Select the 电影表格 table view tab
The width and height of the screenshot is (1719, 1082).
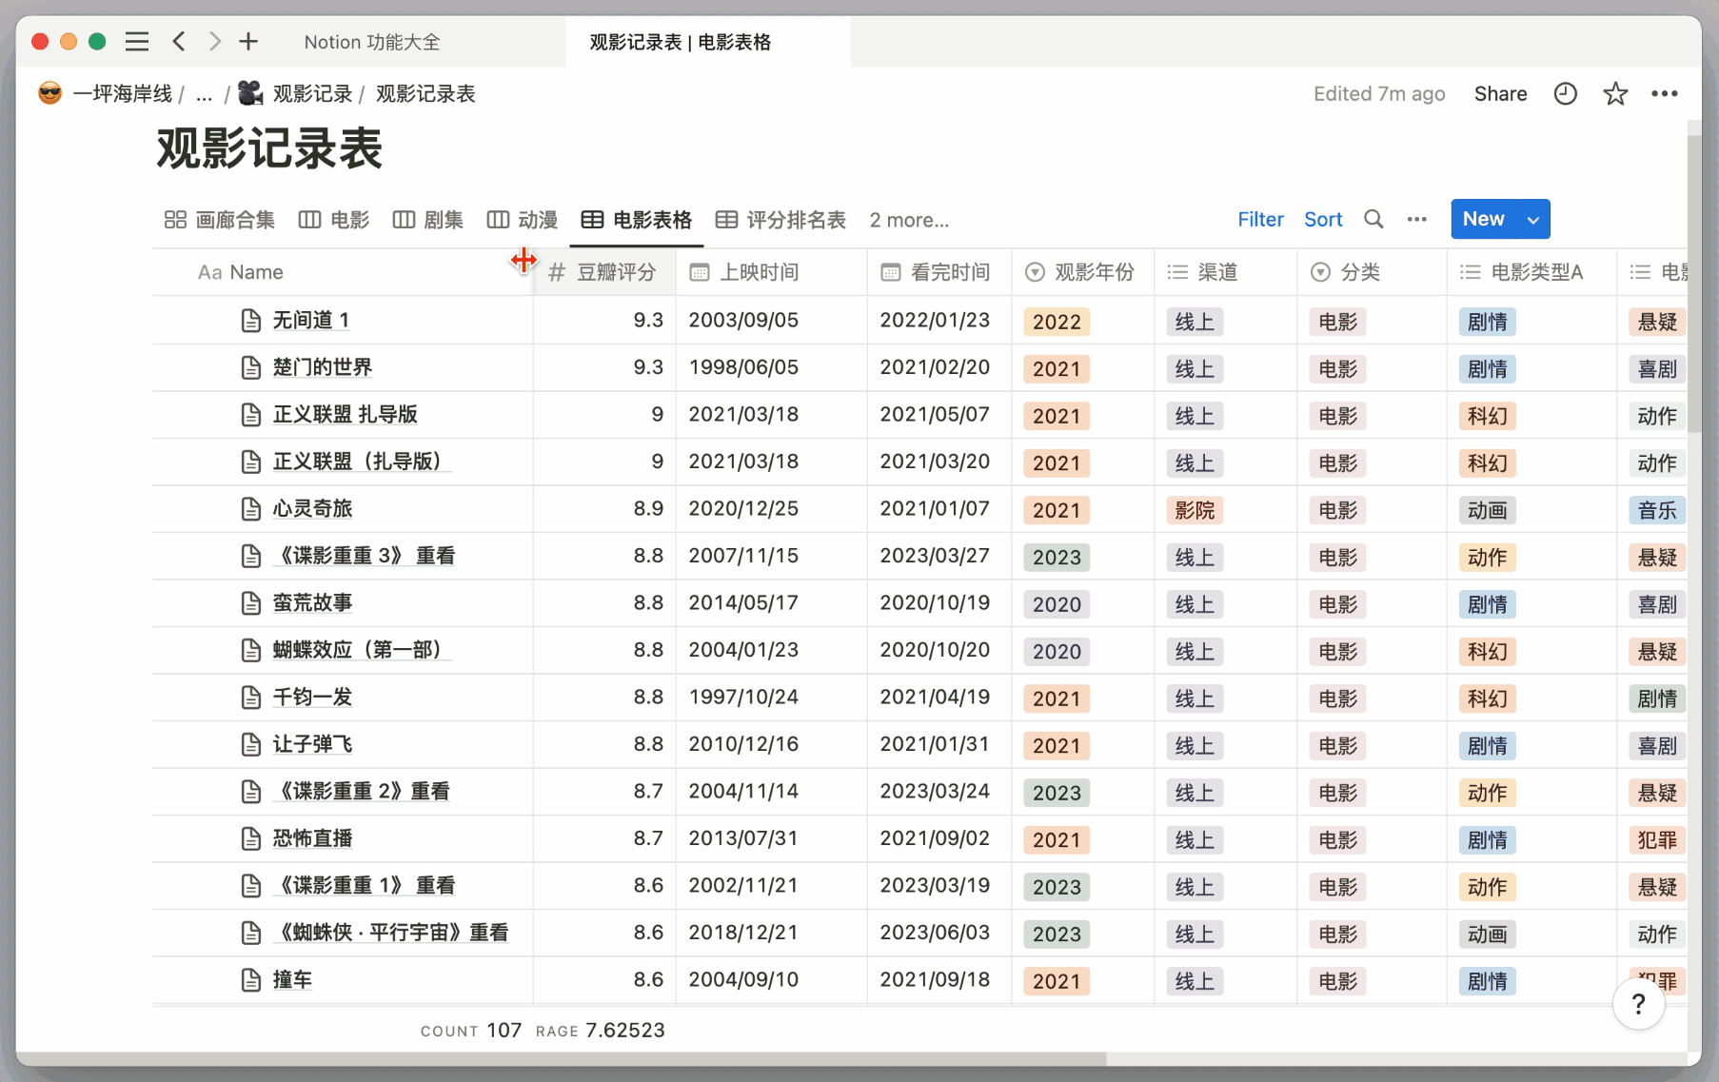click(x=637, y=220)
